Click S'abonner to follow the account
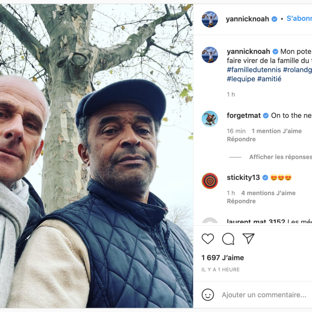312x312 pixels. pos(299,18)
